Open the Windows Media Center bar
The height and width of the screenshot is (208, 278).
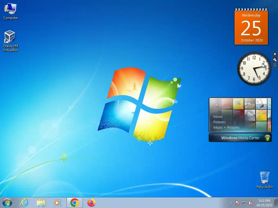coord(240,138)
